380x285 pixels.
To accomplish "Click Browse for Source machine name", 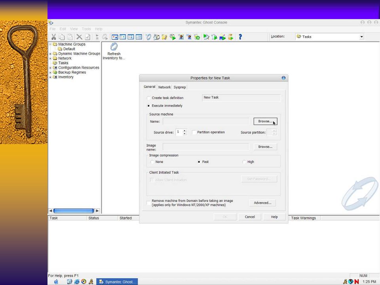I will (x=265, y=122).
